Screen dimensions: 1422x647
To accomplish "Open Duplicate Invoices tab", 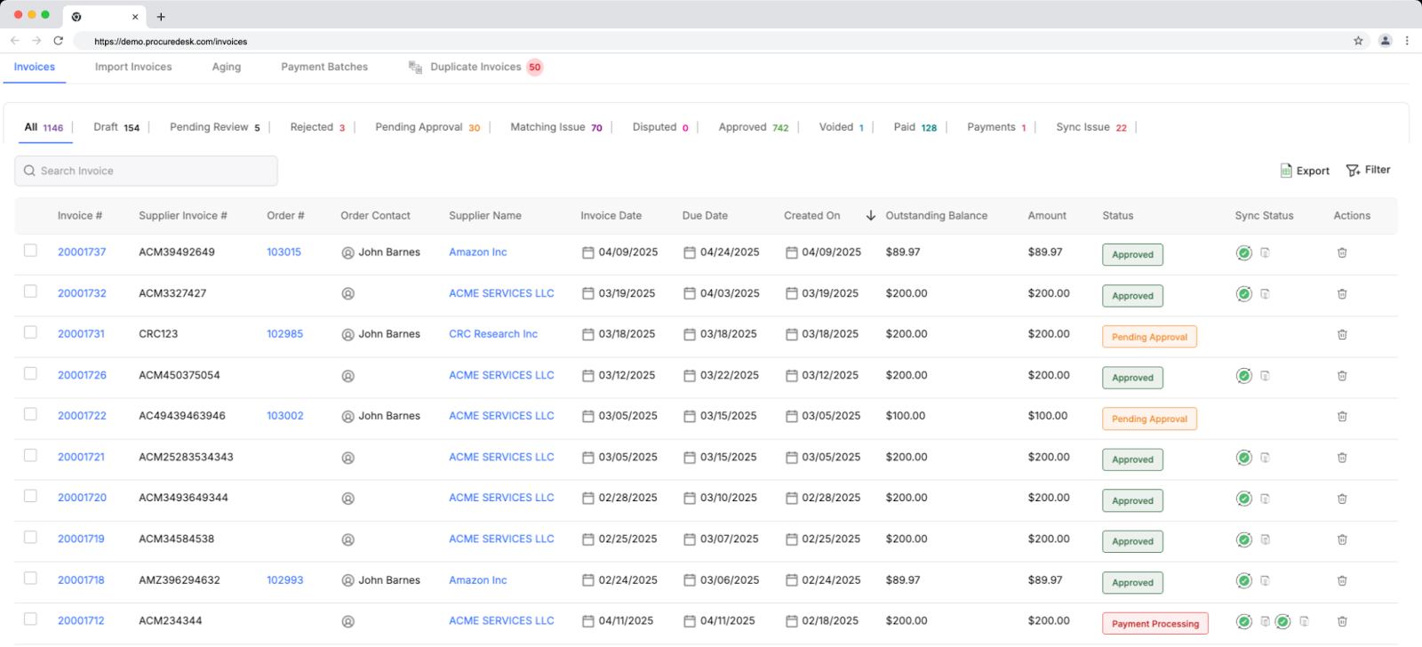I will [x=475, y=67].
